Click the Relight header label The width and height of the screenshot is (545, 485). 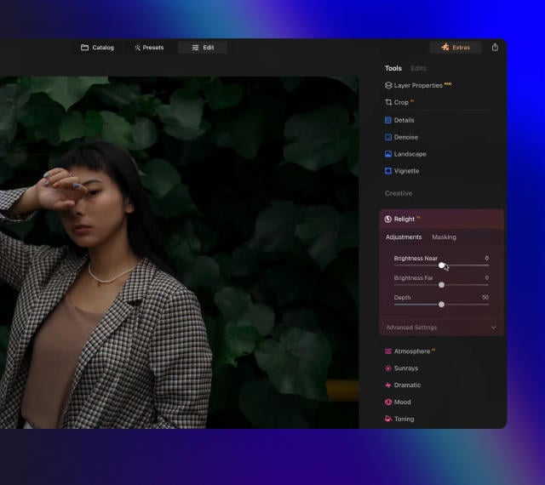click(404, 220)
